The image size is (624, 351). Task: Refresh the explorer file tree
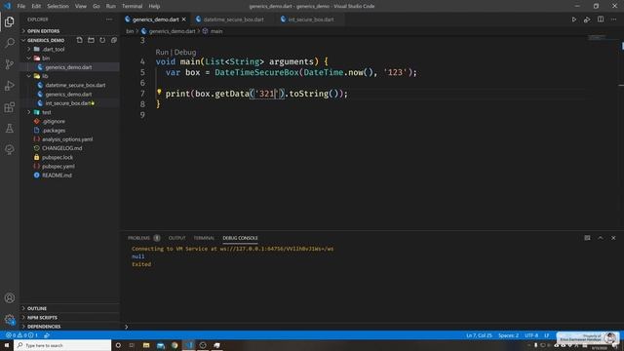(102, 40)
